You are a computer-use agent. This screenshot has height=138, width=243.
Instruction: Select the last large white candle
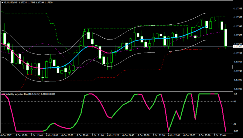click(226, 38)
